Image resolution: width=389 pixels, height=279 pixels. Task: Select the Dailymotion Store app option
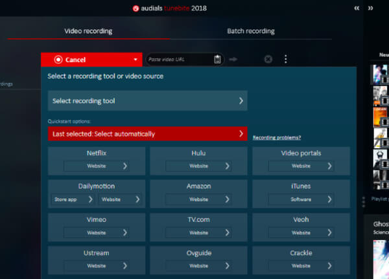[73, 199]
